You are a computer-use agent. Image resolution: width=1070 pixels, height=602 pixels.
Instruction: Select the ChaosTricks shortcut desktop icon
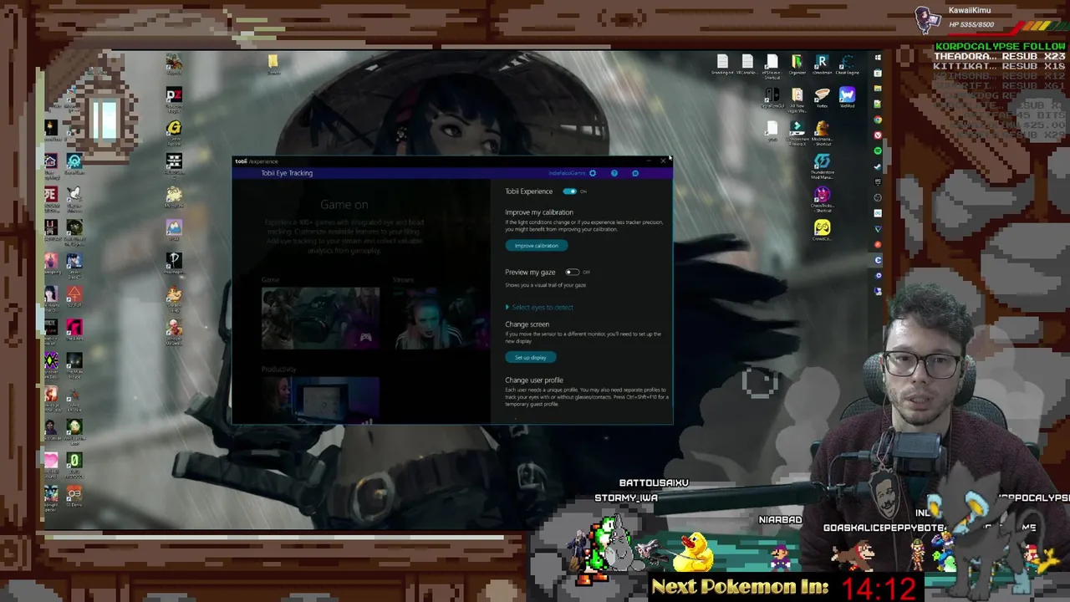tap(823, 198)
